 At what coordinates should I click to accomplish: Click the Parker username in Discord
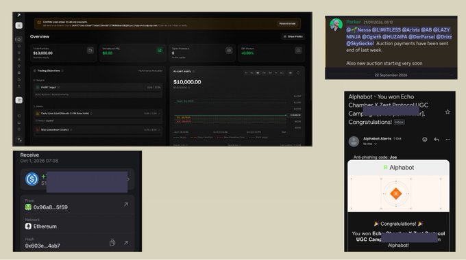point(354,22)
